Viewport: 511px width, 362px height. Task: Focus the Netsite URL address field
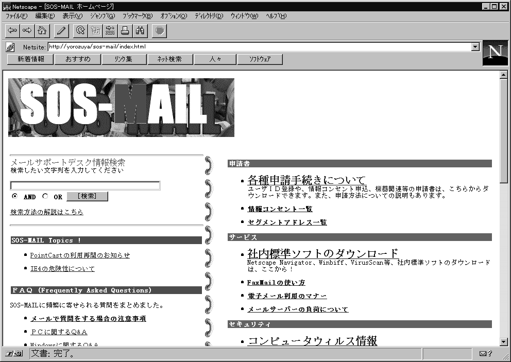pos(260,47)
